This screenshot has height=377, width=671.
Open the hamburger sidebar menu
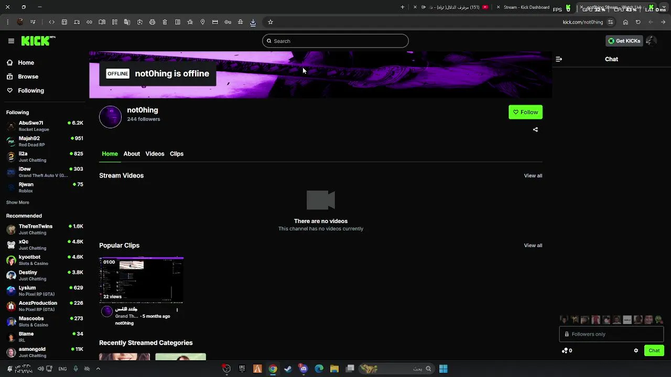pos(11,41)
